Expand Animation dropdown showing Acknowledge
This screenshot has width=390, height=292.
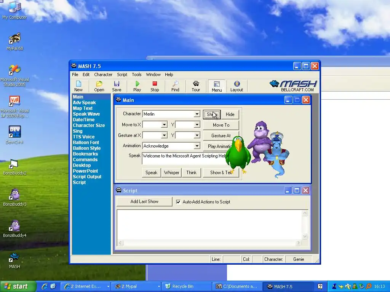point(197,146)
